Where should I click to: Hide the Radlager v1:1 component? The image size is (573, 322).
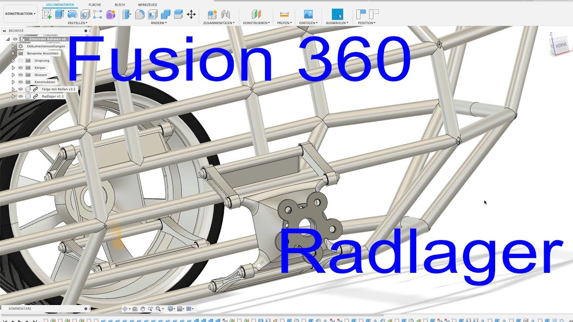[21, 96]
